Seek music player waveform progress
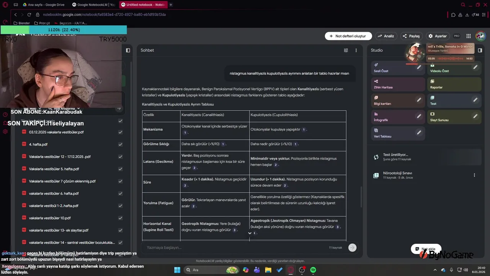The image size is (490, 276). pos(451,59)
